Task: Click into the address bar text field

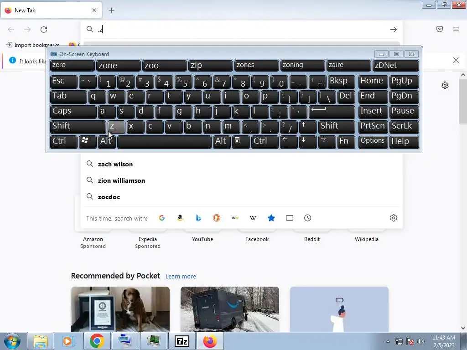Action: tap(241, 30)
